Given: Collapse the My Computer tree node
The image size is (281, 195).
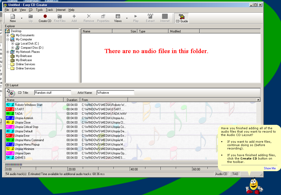Looking at the screenshot, I should pos(8,39).
